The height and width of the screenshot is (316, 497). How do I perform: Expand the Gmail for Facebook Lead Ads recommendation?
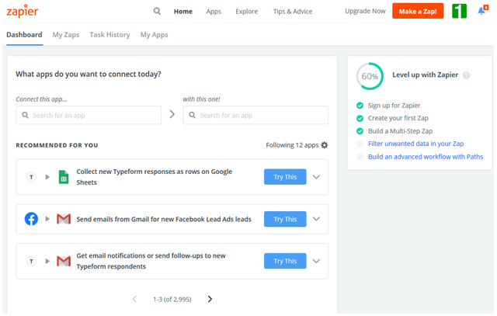(316, 219)
